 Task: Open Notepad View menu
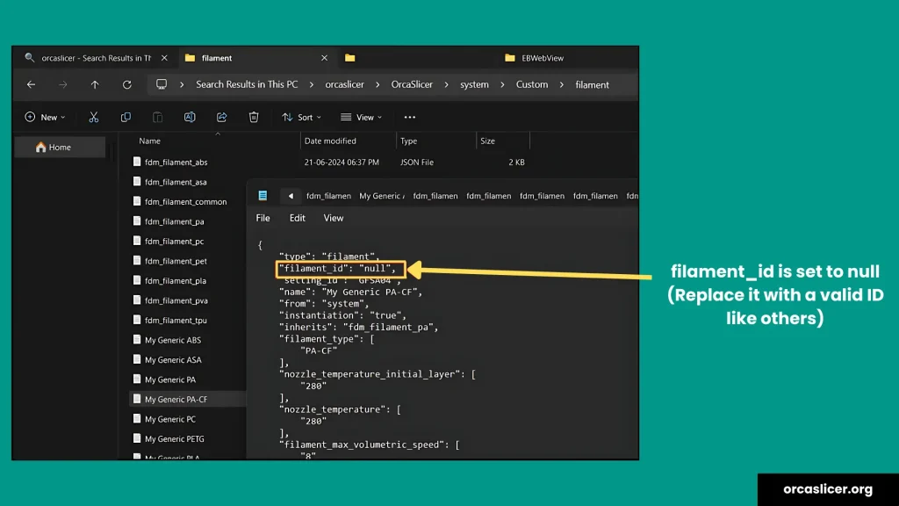[333, 218]
